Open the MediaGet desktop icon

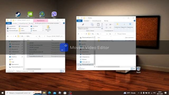[x=42, y=15]
